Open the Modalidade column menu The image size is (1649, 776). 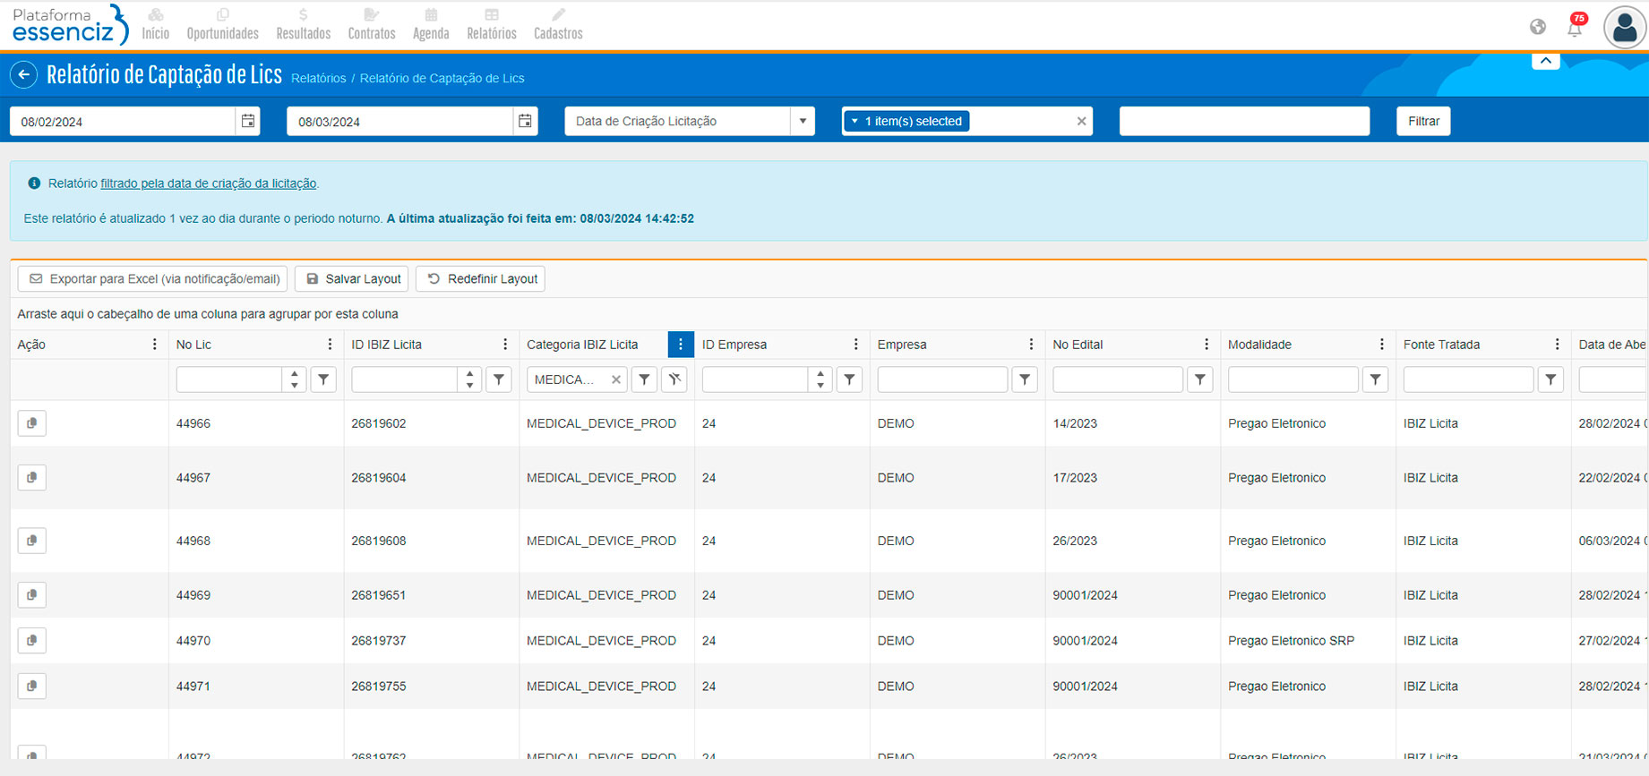pos(1382,345)
